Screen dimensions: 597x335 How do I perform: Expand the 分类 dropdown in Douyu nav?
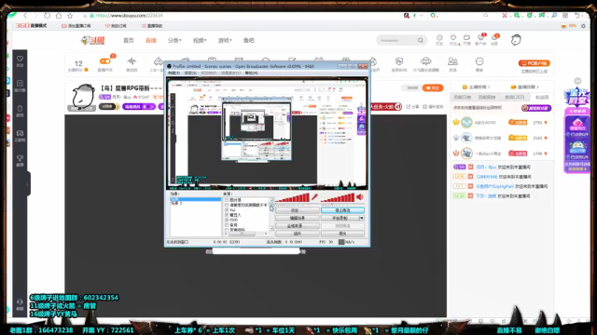(174, 40)
